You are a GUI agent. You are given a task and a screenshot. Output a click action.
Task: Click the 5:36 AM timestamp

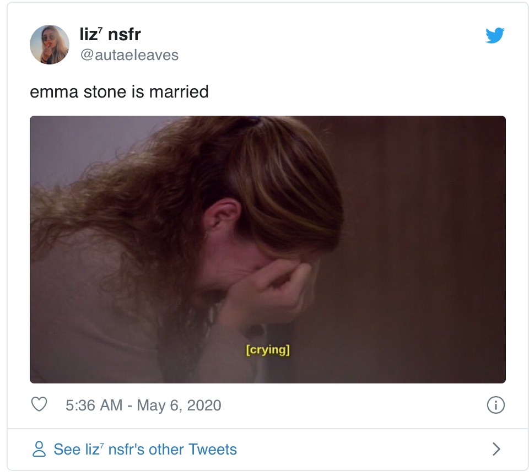click(x=94, y=405)
